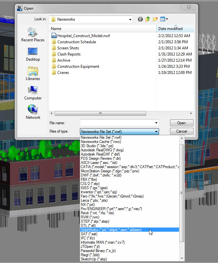
Task: Click the file type list scrollbar thumb
Action: [182, 193]
